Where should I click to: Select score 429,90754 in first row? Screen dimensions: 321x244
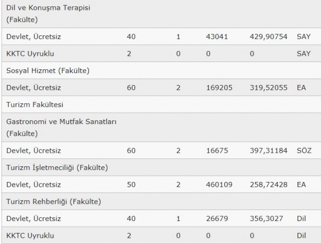click(269, 36)
